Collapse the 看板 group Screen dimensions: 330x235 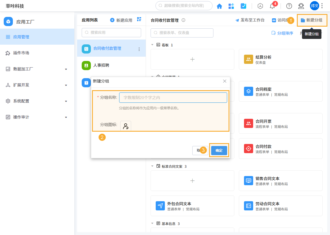(153, 45)
